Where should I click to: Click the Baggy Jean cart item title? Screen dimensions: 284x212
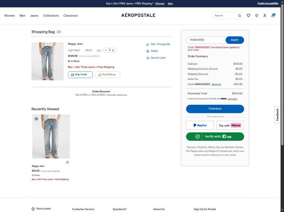click(75, 44)
